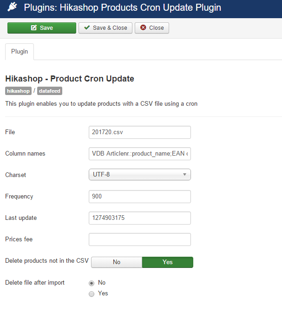Select No for Delete file after import
Screen dimensions: 282x314
92,283
